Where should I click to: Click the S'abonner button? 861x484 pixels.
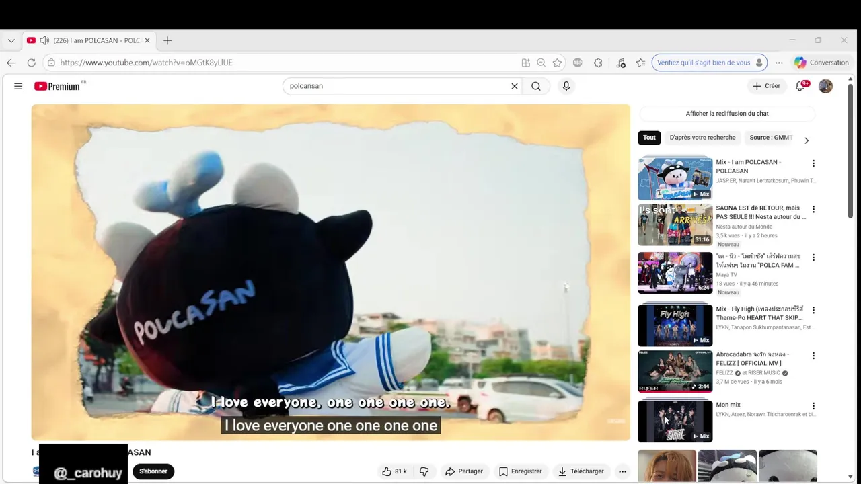[x=153, y=471]
